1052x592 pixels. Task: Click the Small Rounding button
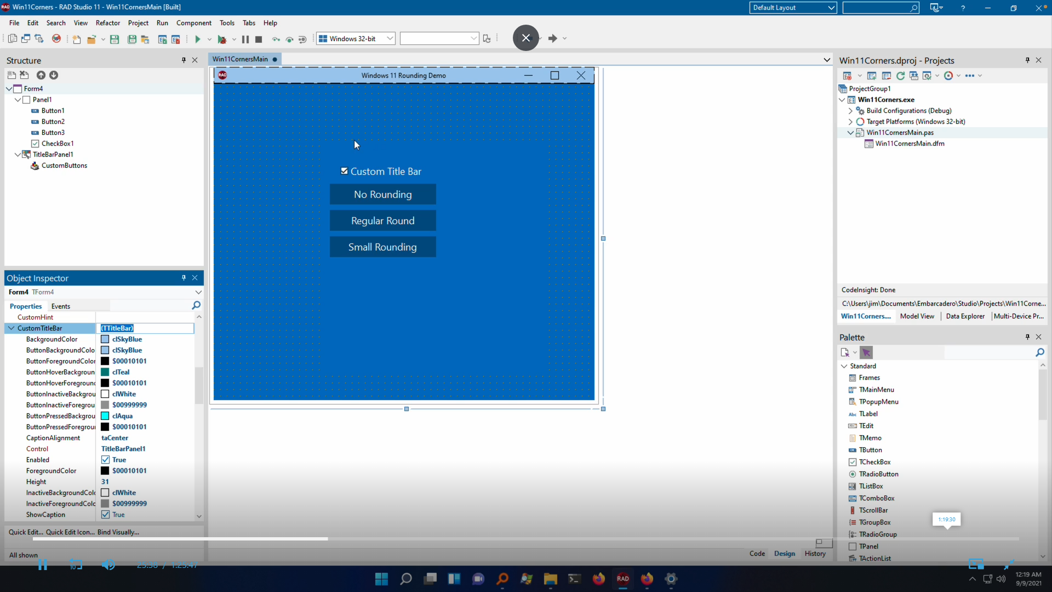click(382, 247)
